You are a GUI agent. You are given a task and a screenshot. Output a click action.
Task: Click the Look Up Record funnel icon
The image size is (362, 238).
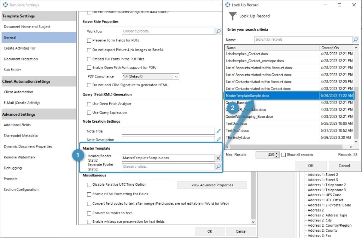click(233, 16)
